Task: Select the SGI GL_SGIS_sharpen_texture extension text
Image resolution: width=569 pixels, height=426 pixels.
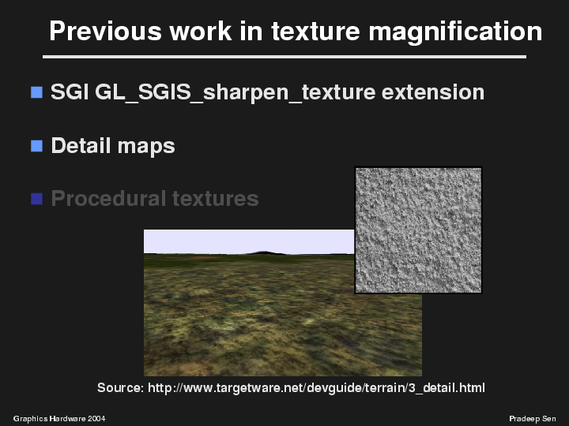Action: tap(267, 92)
